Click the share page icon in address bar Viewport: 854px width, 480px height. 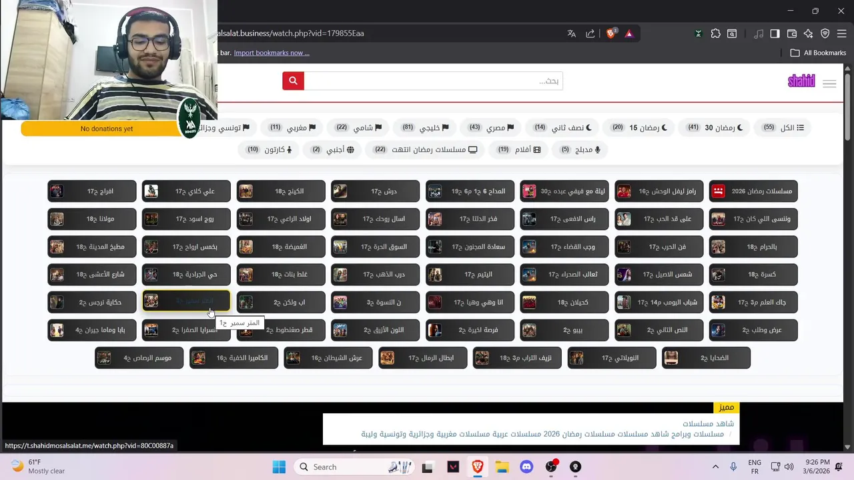[590, 33]
